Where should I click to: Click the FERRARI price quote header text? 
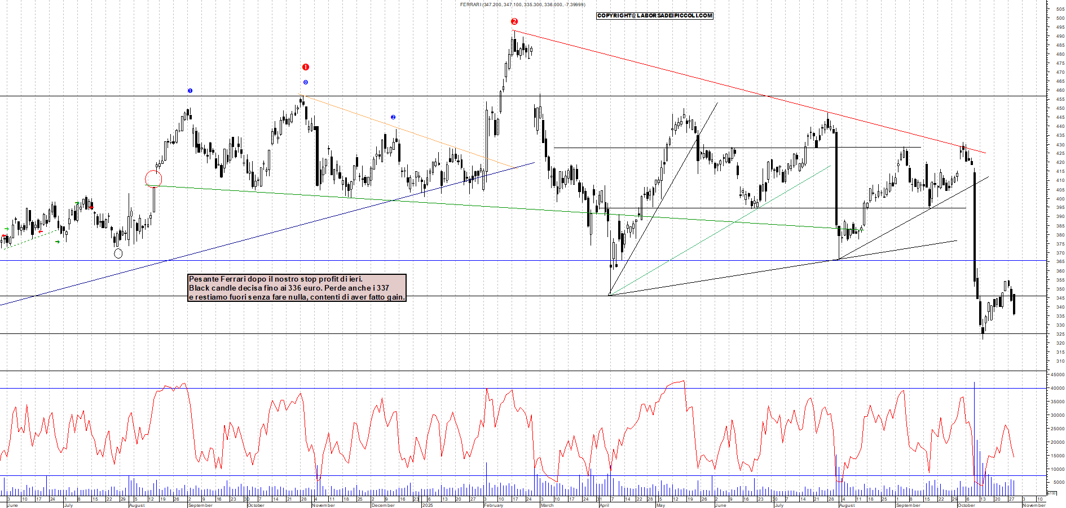522,5
